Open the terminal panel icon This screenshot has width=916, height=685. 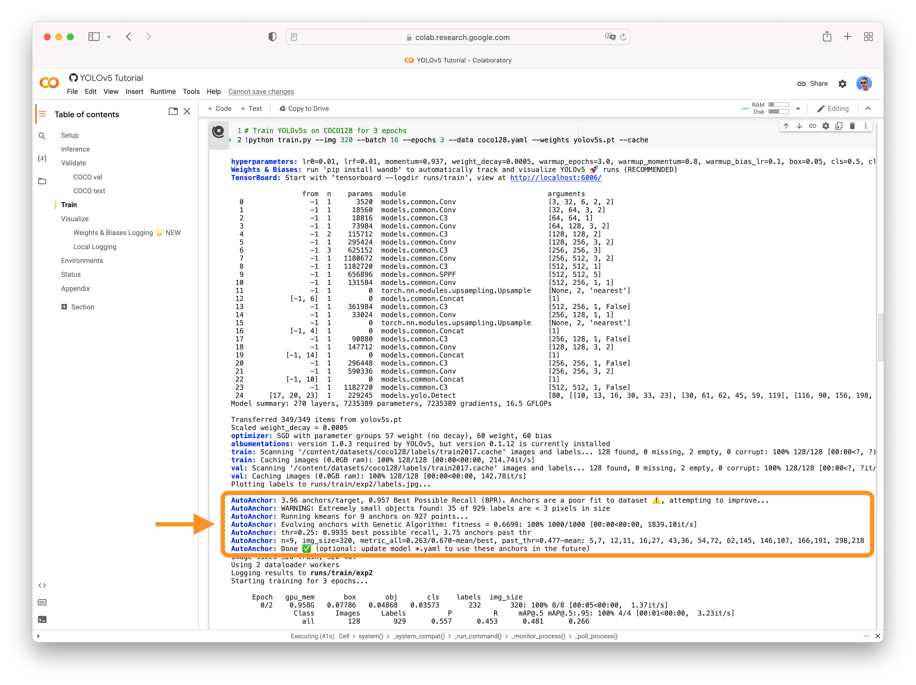click(x=42, y=619)
